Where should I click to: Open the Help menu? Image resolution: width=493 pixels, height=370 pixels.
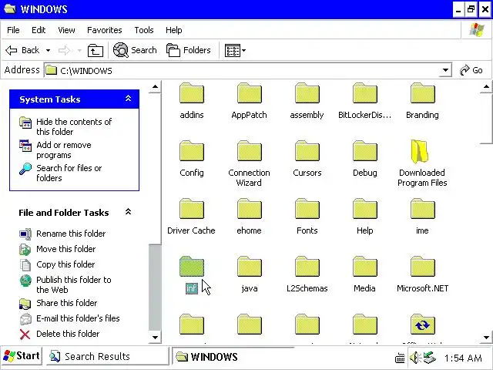(x=174, y=30)
